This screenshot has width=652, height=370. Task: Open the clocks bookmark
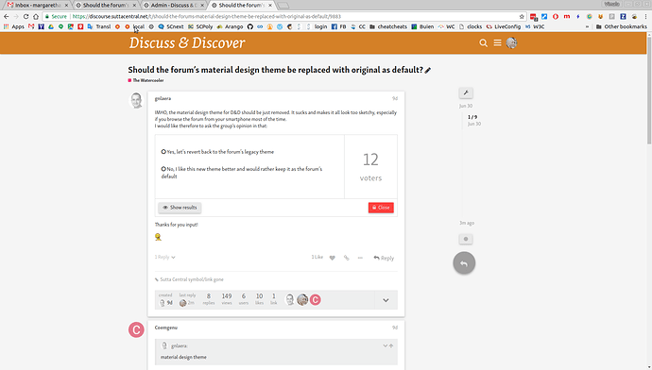tap(471, 26)
